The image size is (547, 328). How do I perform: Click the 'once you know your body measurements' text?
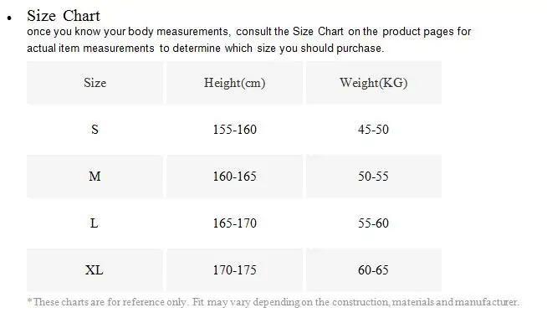(x=128, y=32)
